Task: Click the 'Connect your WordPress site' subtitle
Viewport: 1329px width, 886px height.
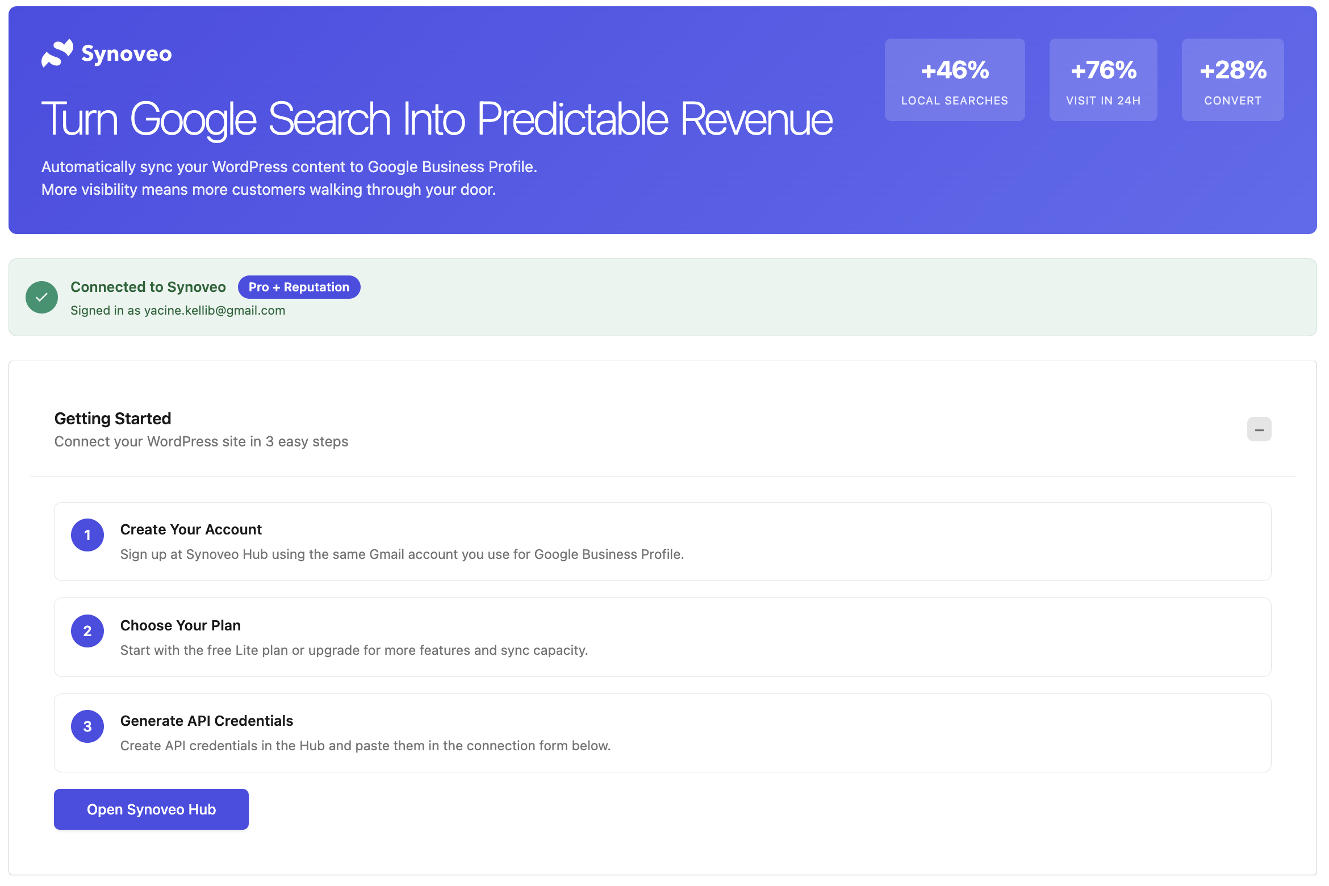Action: pyautogui.click(x=201, y=442)
